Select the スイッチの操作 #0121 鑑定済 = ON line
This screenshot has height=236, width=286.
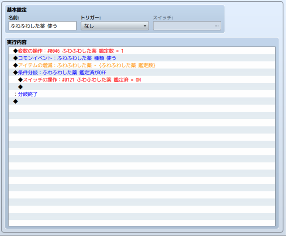(x=142, y=80)
